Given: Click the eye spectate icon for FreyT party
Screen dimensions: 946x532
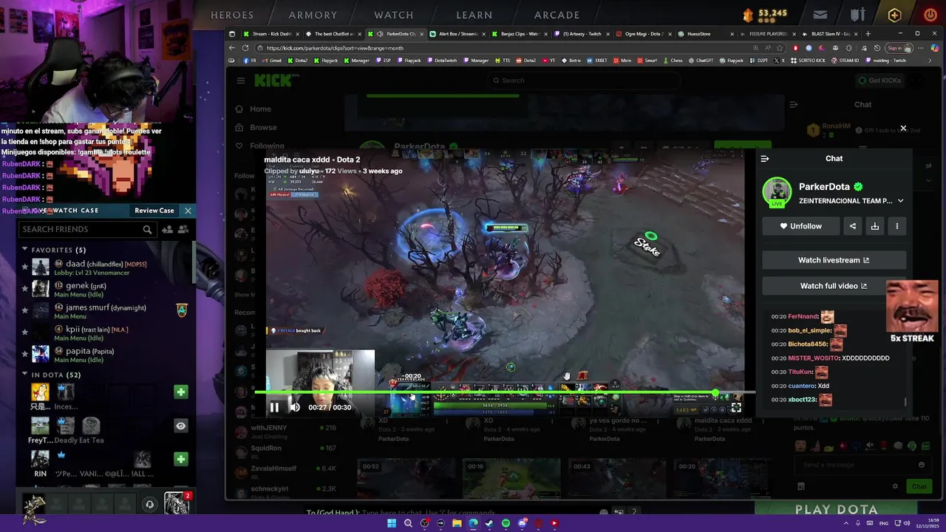Looking at the screenshot, I should pos(180,426).
